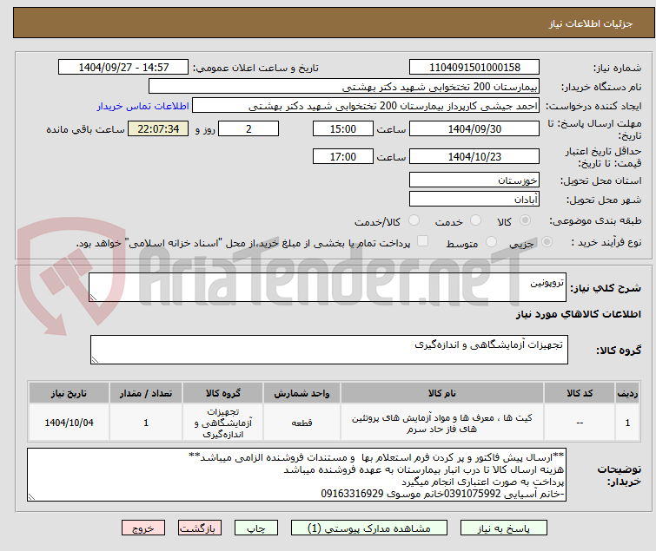Click the خروج exit button

143,528
